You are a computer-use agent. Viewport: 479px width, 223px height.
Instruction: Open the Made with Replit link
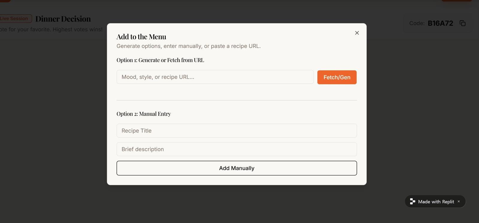(436, 202)
